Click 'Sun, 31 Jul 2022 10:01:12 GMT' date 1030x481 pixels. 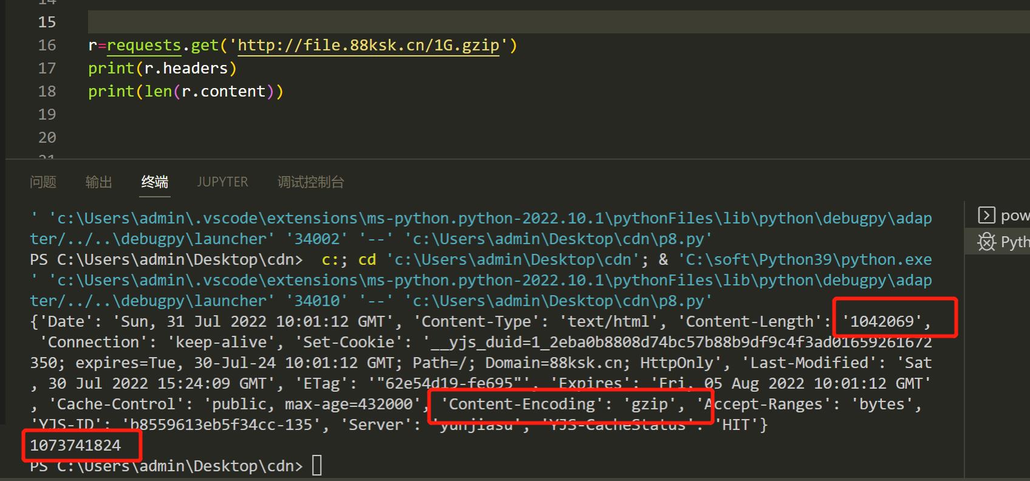tap(253, 321)
